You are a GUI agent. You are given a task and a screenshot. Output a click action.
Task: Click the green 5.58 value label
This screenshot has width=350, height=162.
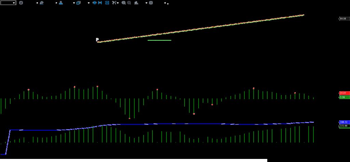tap(344, 97)
